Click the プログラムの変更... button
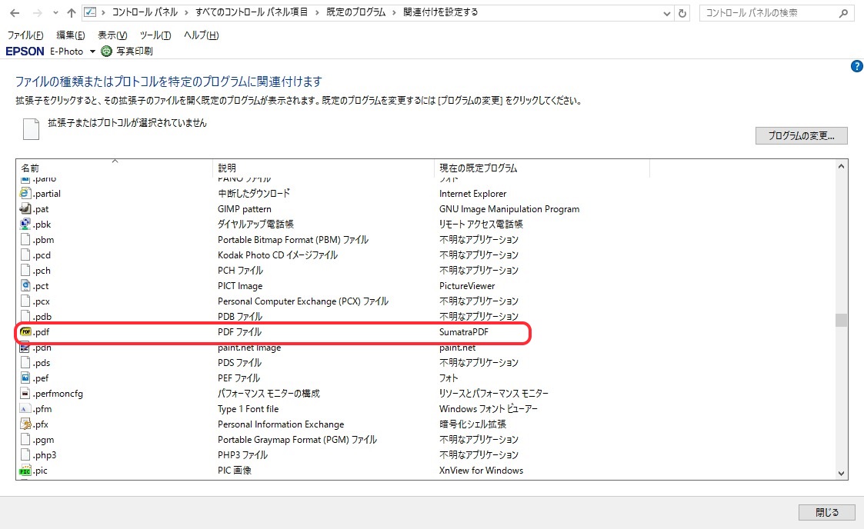This screenshot has width=864, height=529. pyautogui.click(x=801, y=136)
